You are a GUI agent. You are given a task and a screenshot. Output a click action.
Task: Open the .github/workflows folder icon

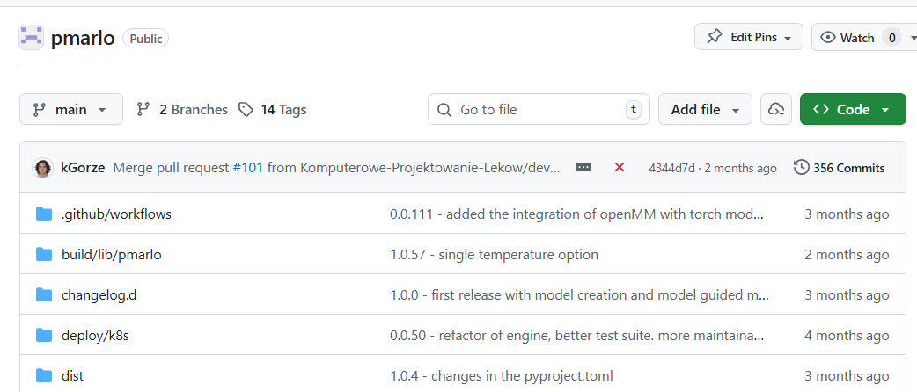[44, 214]
